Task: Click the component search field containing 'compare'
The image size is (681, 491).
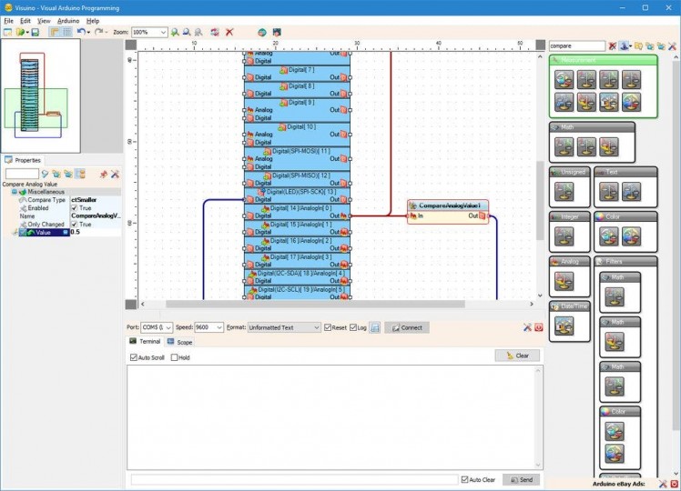Action: click(x=576, y=45)
